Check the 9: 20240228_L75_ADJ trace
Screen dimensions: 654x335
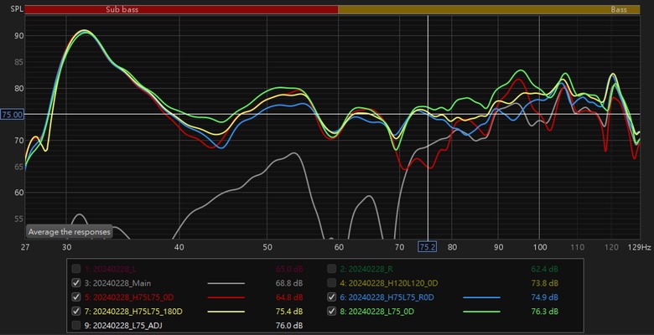76,326
